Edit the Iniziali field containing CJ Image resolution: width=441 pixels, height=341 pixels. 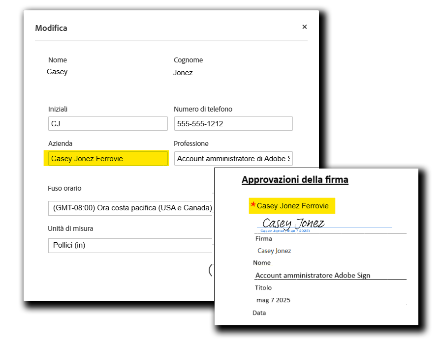[108, 124]
